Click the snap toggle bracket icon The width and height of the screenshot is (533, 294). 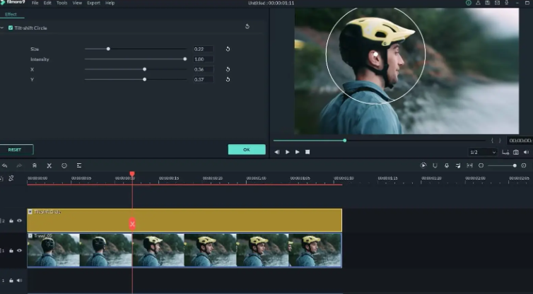coord(469,165)
